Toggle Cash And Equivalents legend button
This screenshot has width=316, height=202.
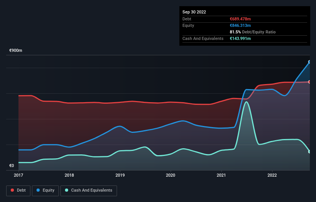(x=89, y=190)
